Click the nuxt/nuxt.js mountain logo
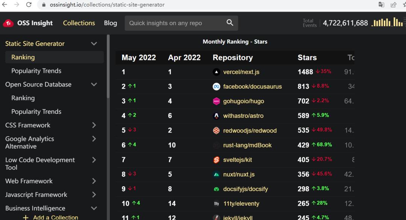406x220 pixels. [x=216, y=175]
